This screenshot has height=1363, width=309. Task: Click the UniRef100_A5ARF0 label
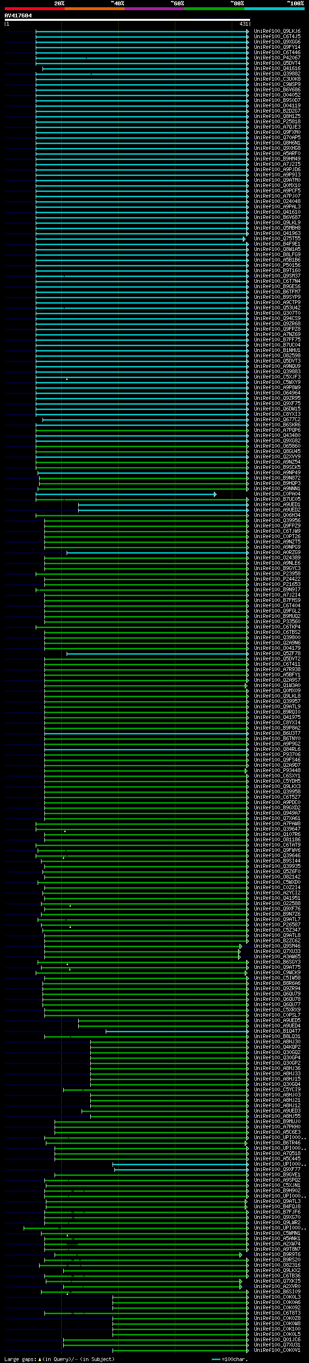pos(277,153)
